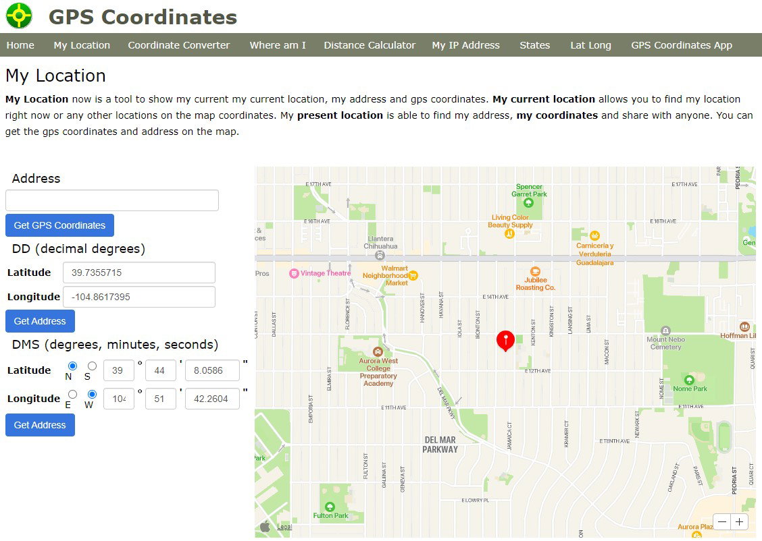Viewport: 762px width, 541px height.
Task: Focus longitude seconds field 42.2604
Action: point(212,399)
